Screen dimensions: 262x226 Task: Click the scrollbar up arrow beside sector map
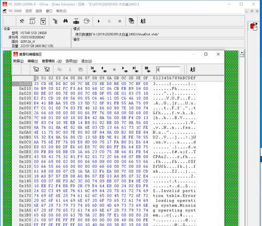point(242,52)
